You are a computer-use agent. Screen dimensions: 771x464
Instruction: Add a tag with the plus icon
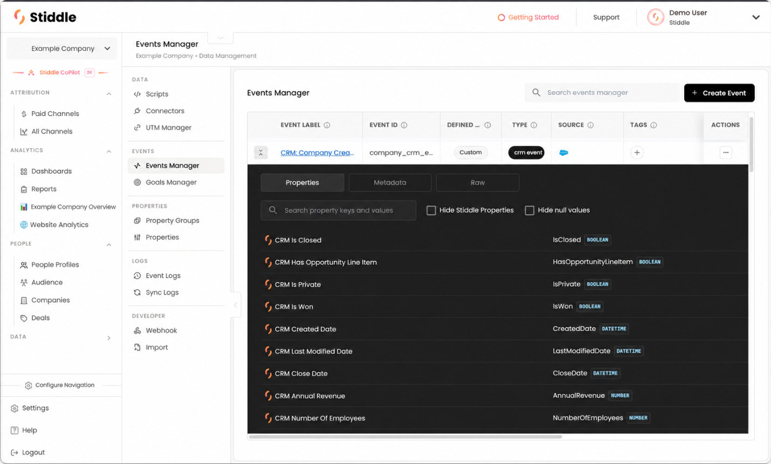coord(637,153)
